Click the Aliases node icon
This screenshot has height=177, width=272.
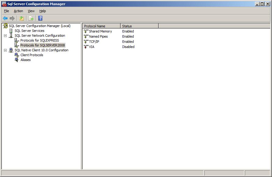17,60
